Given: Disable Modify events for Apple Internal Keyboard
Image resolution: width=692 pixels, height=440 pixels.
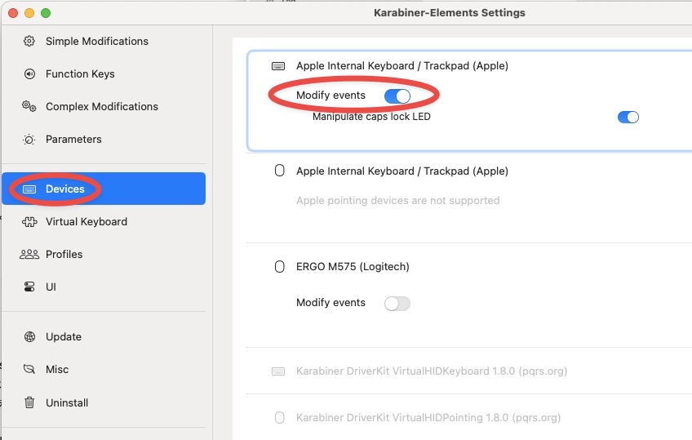Looking at the screenshot, I should [x=397, y=96].
